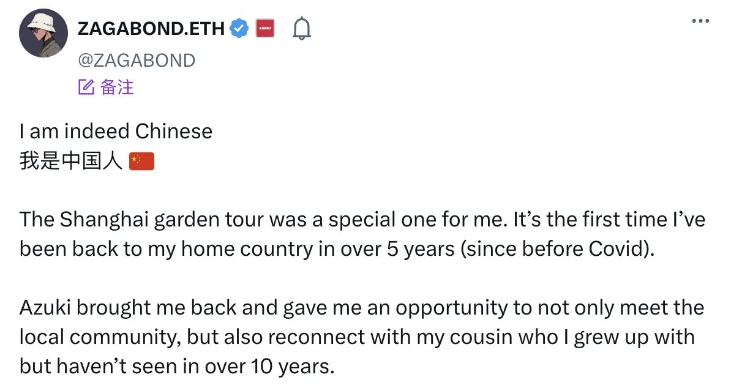The width and height of the screenshot is (731, 388).
Task: Click the words "local community" in the tweet
Action: pos(100,337)
